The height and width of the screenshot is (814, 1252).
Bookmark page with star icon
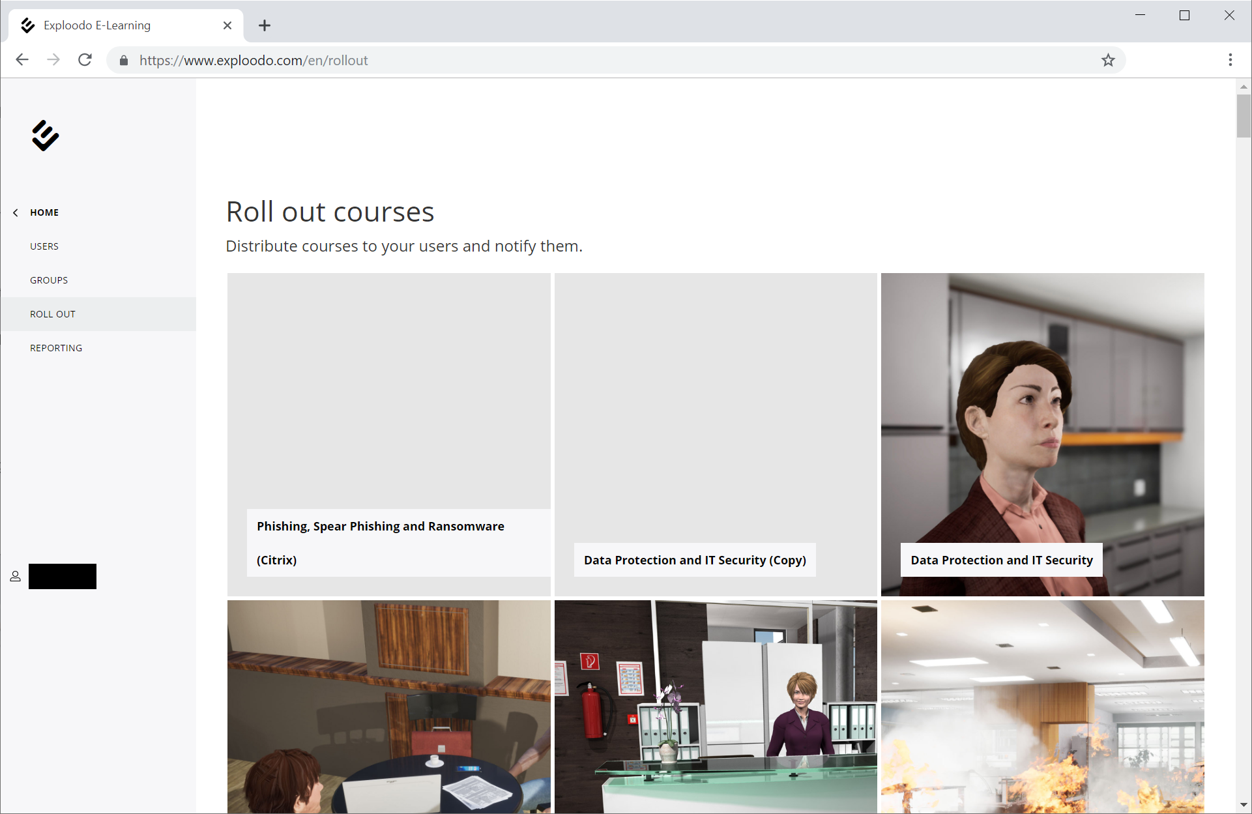(x=1108, y=61)
